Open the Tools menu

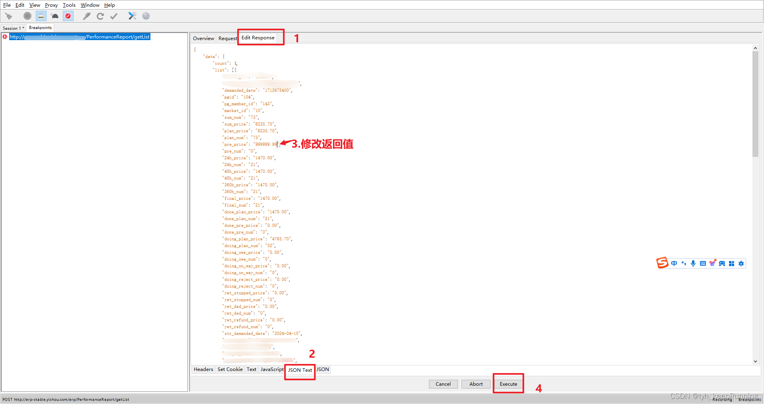point(69,5)
